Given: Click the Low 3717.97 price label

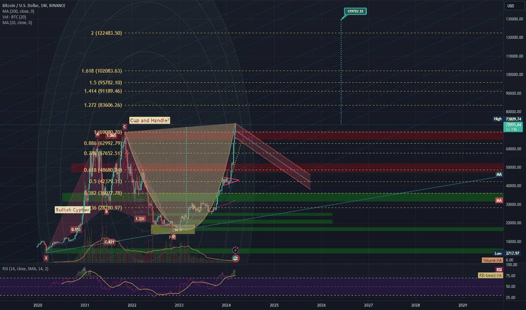Looking at the screenshot, I should [x=508, y=254].
